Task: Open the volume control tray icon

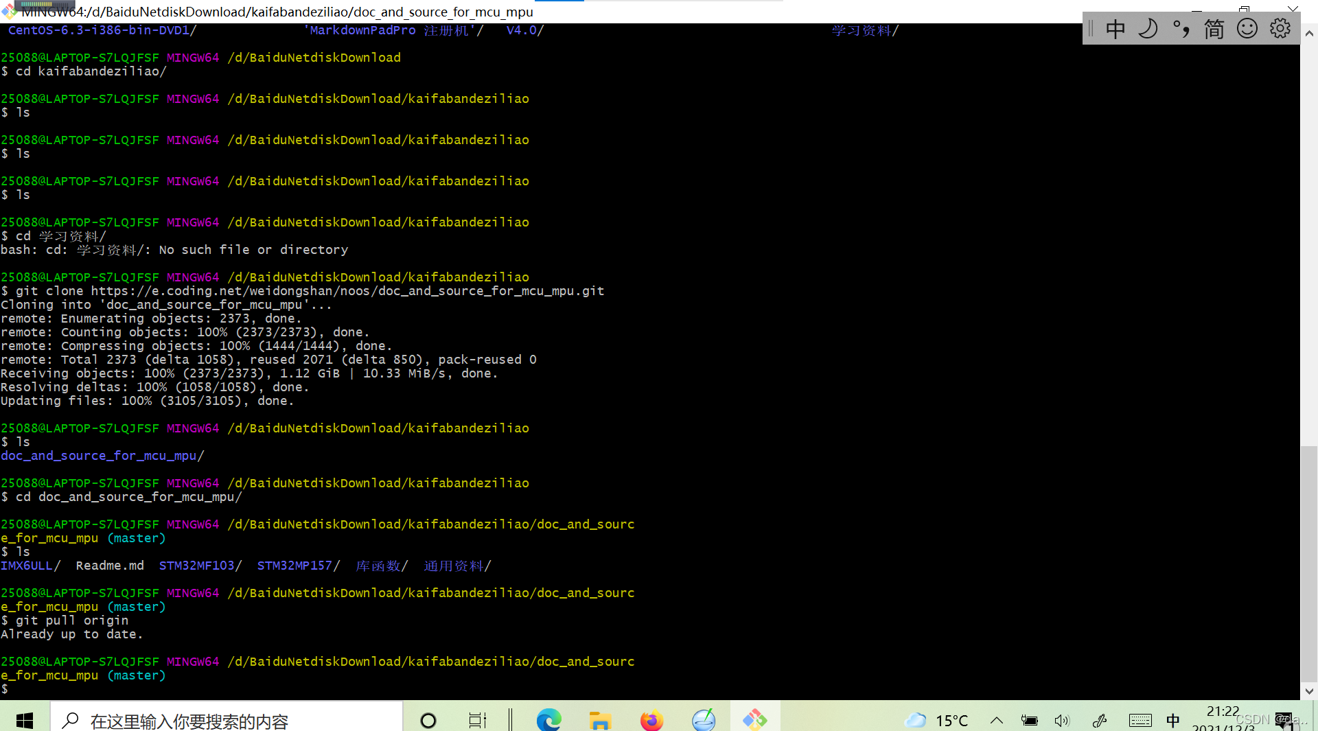Action: coord(1062,720)
